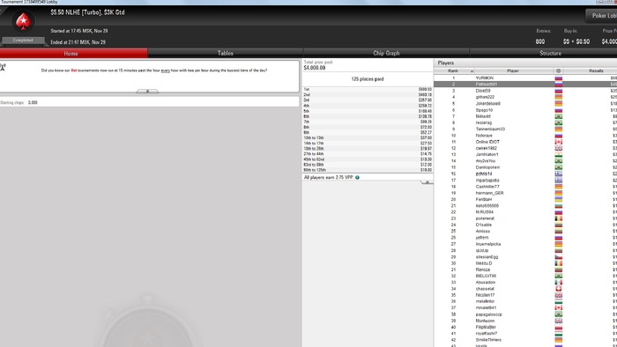
Task: Click the flag beside papagaiosccp
Action: (x=558, y=314)
